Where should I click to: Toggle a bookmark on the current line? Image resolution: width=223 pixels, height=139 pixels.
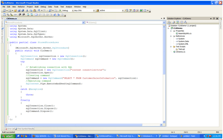tap(36, 14)
